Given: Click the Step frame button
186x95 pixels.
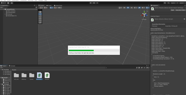Looking at the screenshot, I should tap(97, 3).
